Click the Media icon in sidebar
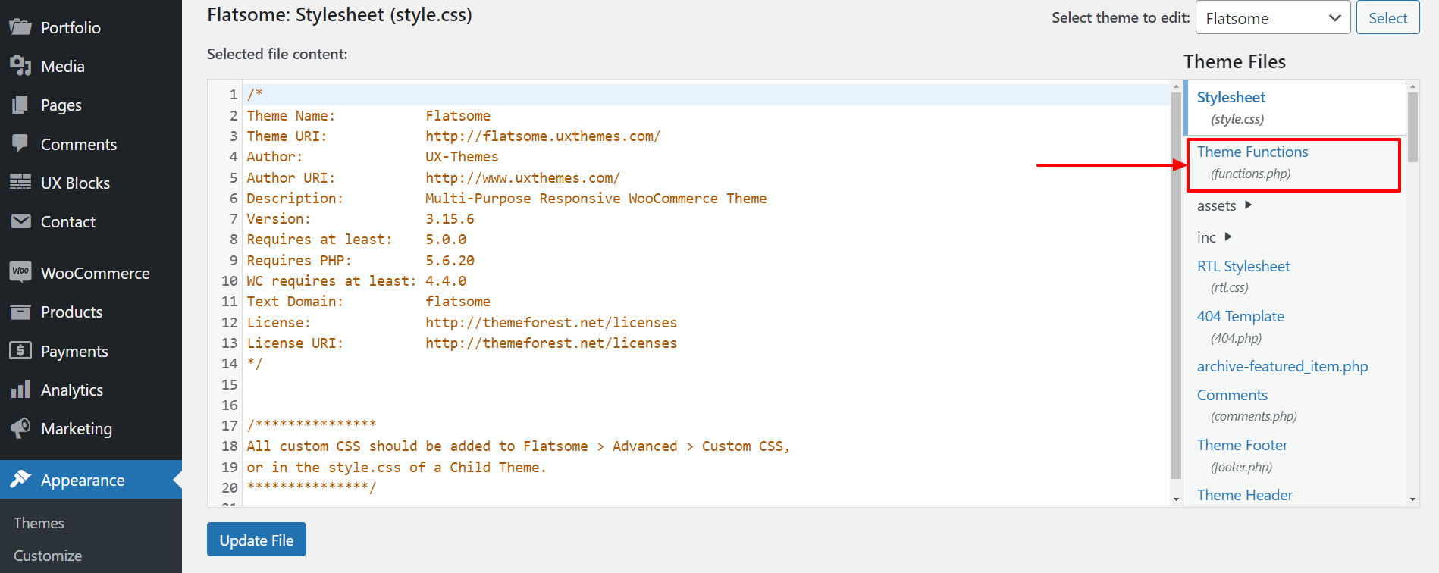The image size is (1439, 573). (x=20, y=66)
